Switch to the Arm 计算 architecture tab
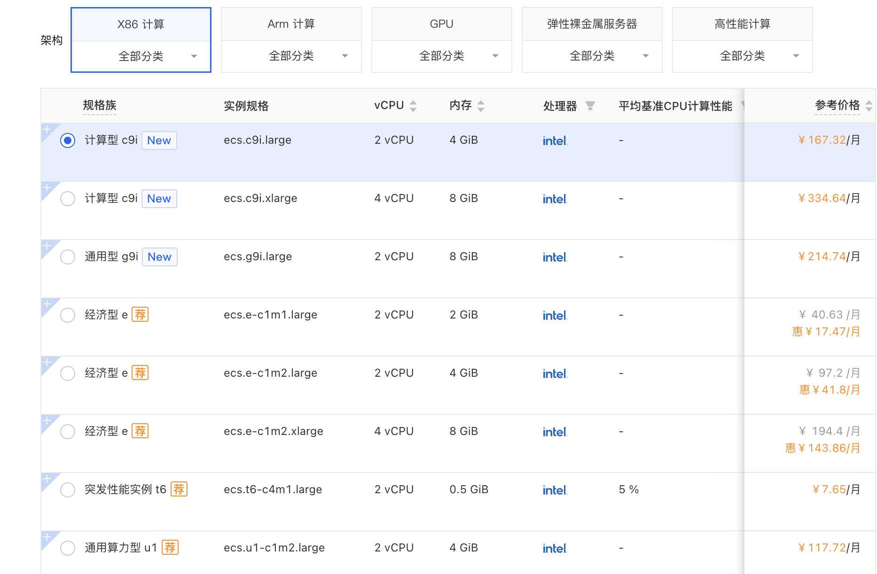This screenshot has height=574, width=877. [x=291, y=24]
